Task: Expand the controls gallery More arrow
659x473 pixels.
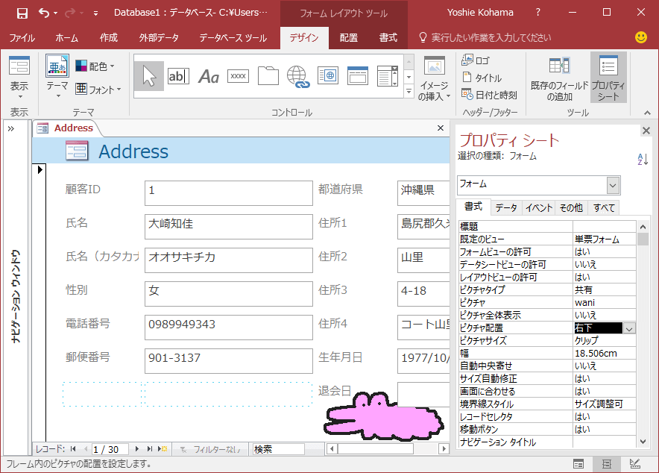Action: click(409, 91)
